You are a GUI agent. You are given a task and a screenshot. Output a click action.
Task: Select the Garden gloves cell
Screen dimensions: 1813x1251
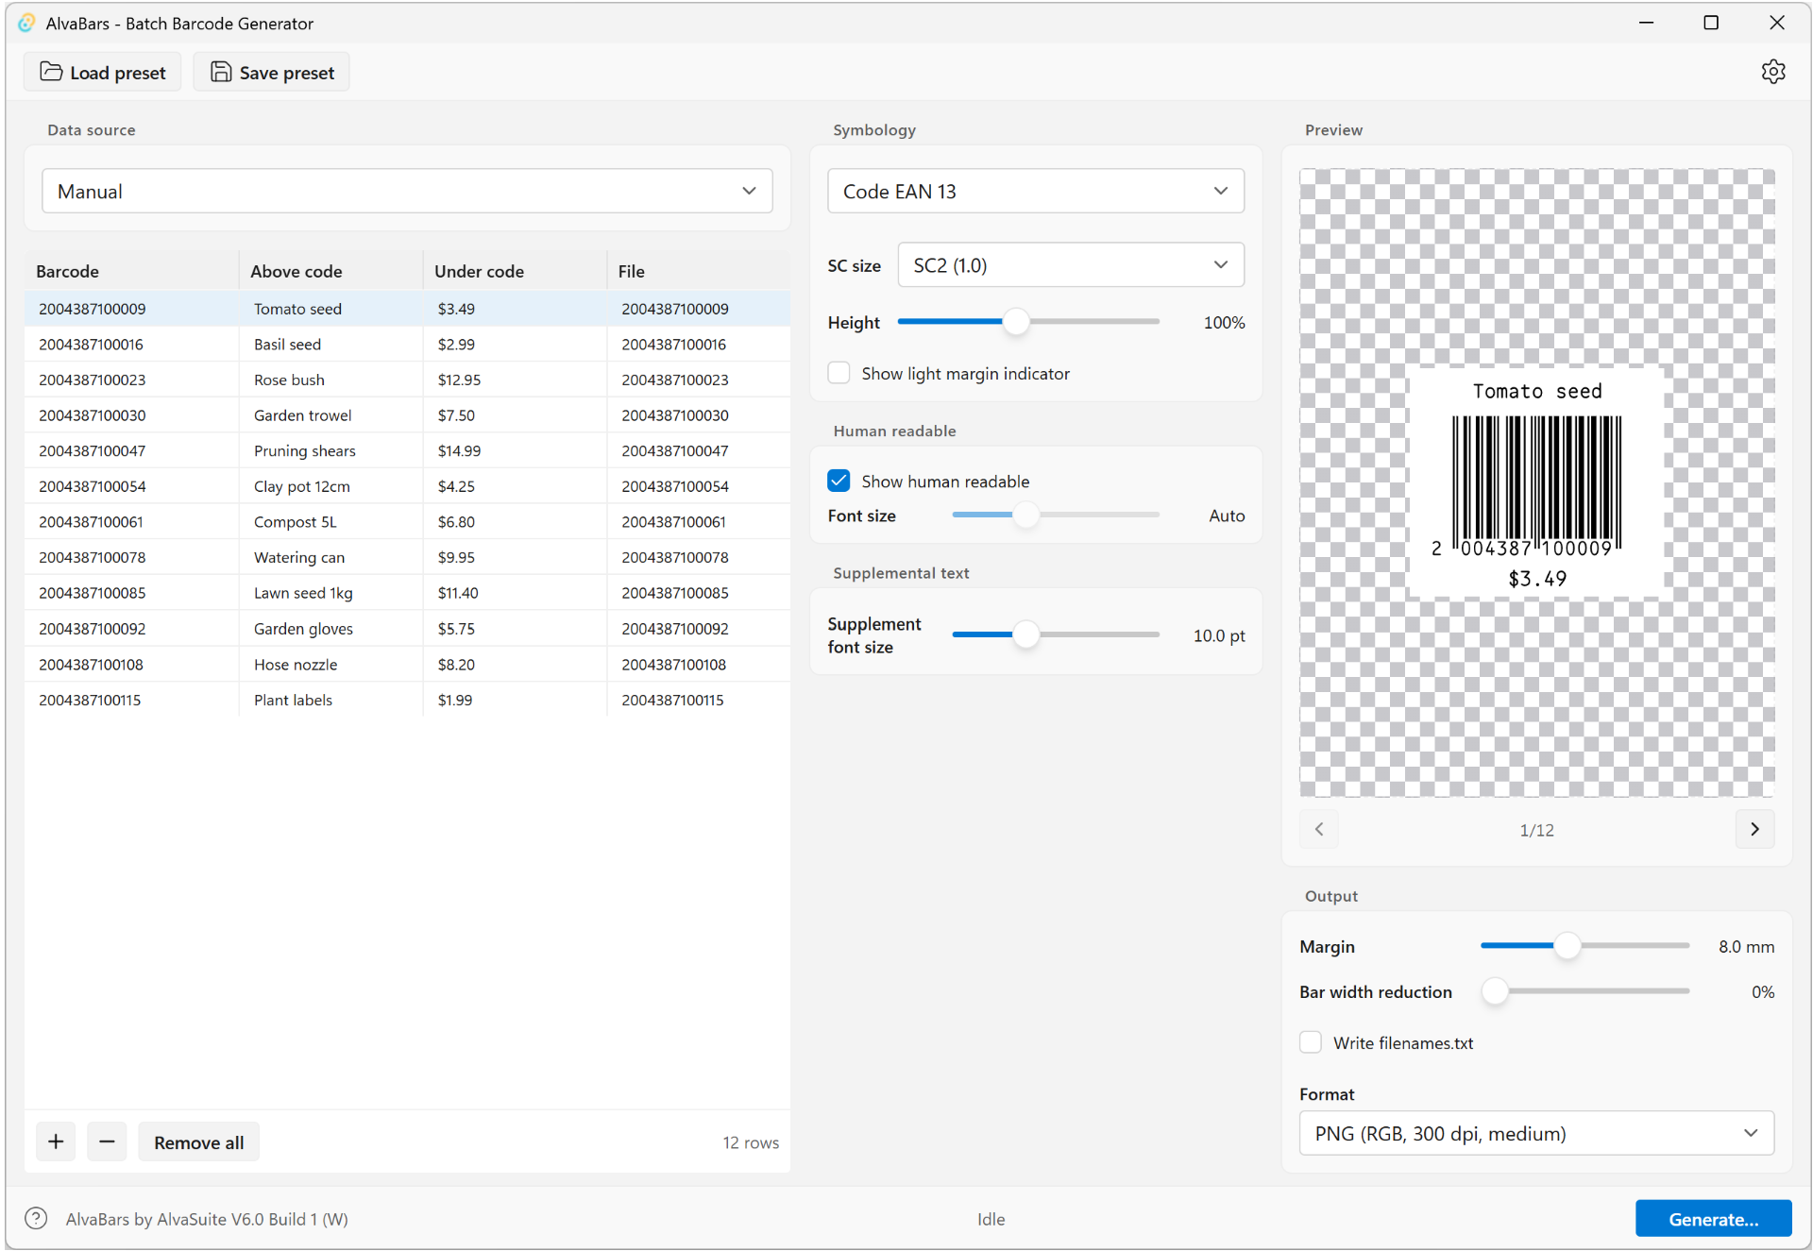click(x=330, y=629)
